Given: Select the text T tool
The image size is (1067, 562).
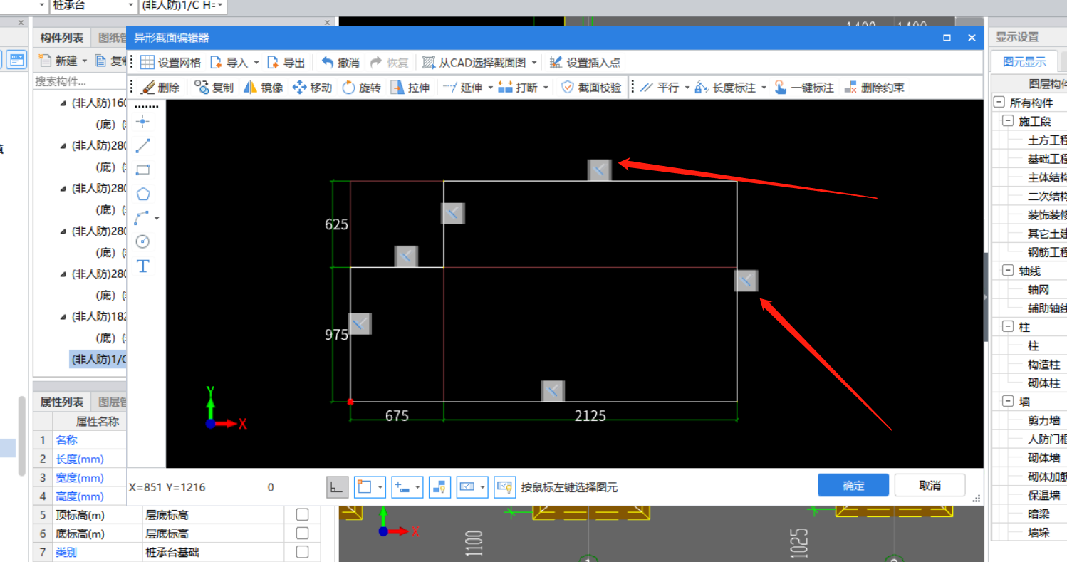Looking at the screenshot, I should click(143, 266).
